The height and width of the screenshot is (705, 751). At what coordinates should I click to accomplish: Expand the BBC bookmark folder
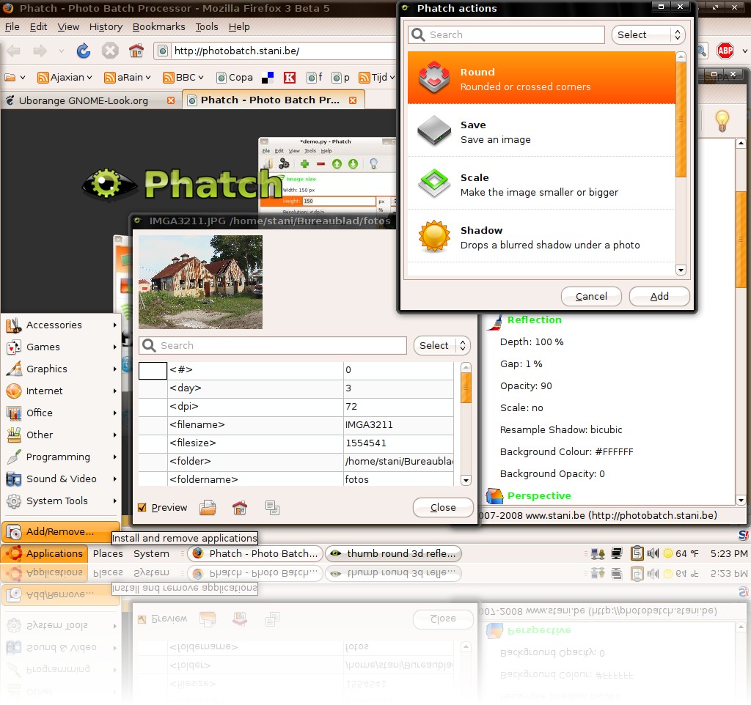point(183,78)
